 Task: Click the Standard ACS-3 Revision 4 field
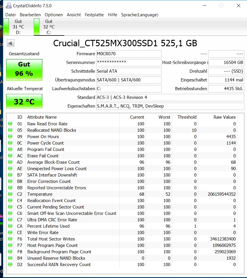tap(170, 97)
